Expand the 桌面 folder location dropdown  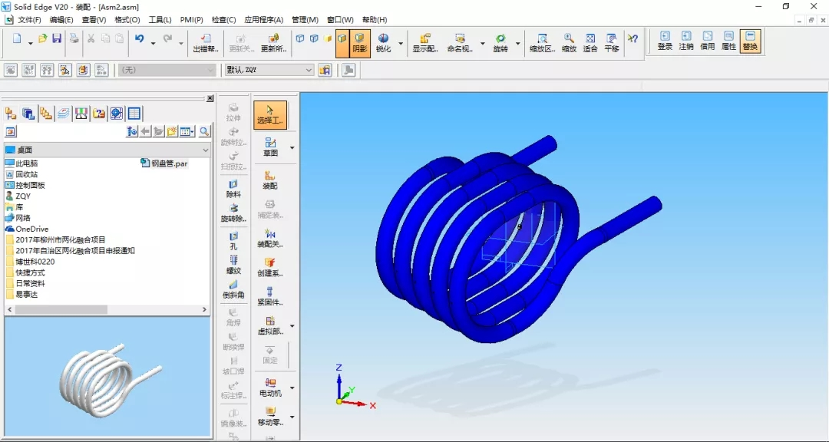[204, 150]
